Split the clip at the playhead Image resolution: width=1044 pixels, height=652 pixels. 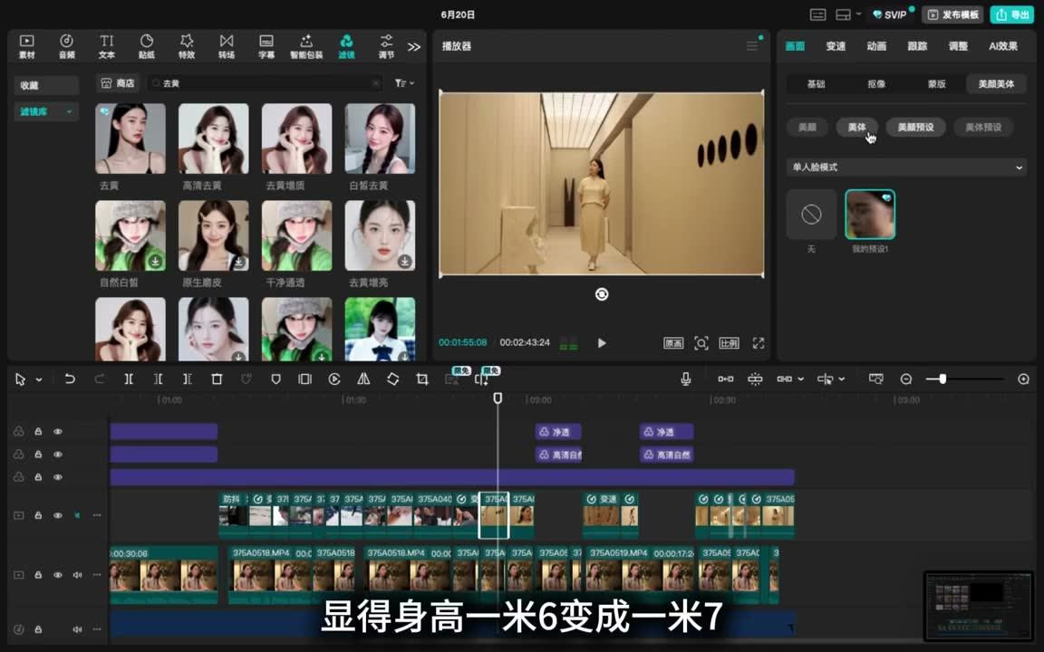pos(129,379)
